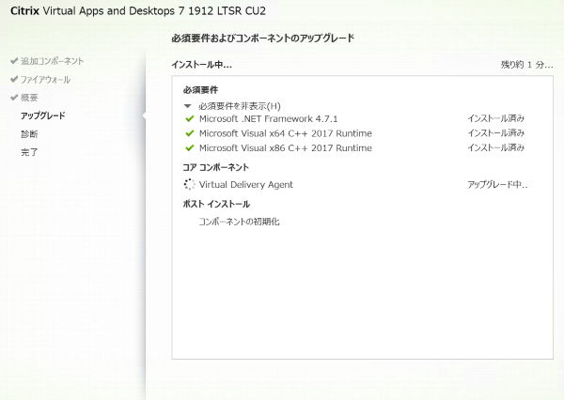Click Microsoft Visual x64 C++ 2017 Runtime text
This screenshot has height=400, width=564.
(286, 133)
